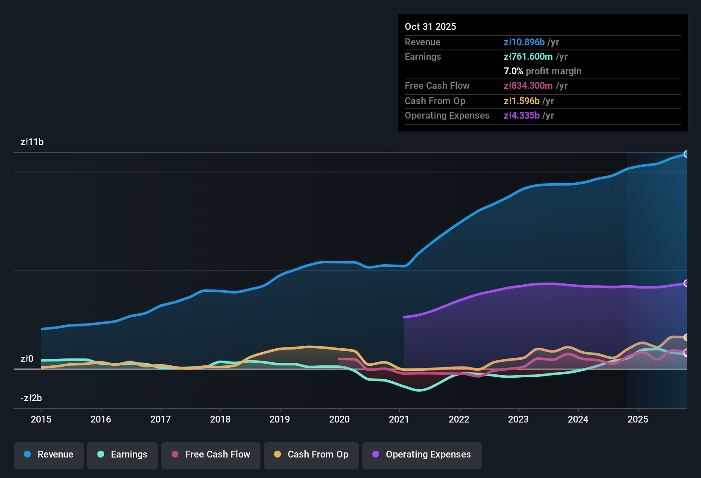Viewport: 701px width, 478px height.
Task: Click the teal Earnings legend dot
Action: [x=101, y=455]
